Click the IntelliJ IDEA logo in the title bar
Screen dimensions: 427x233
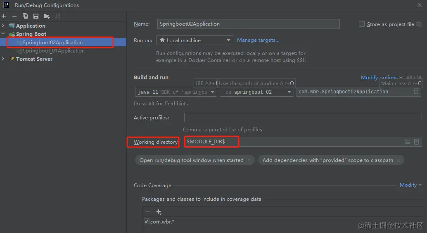pyautogui.click(x=7, y=5)
